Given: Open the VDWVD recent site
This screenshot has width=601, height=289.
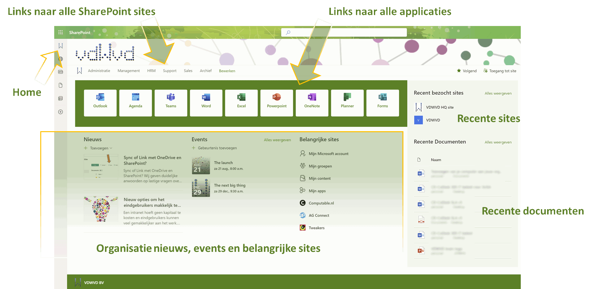Looking at the screenshot, I should tap(433, 120).
